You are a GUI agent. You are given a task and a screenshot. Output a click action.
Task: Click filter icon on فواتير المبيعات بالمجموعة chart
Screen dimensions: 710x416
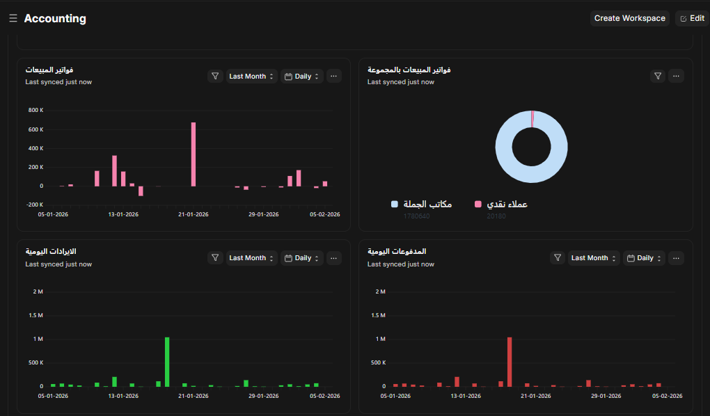pyautogui.click(x=658, y=77)
